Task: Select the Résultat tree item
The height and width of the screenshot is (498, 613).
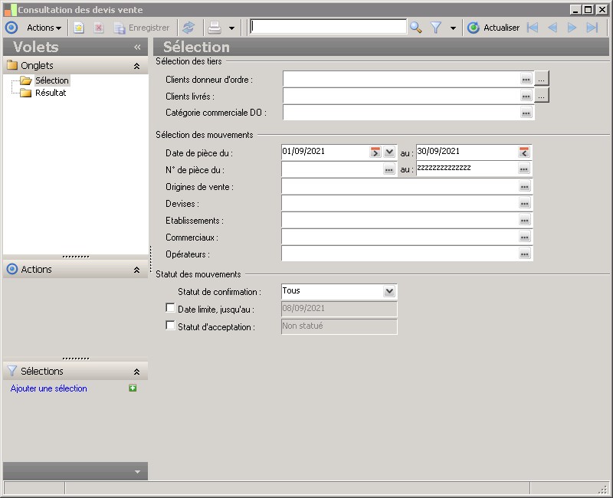Action: (x=50, y=93)
